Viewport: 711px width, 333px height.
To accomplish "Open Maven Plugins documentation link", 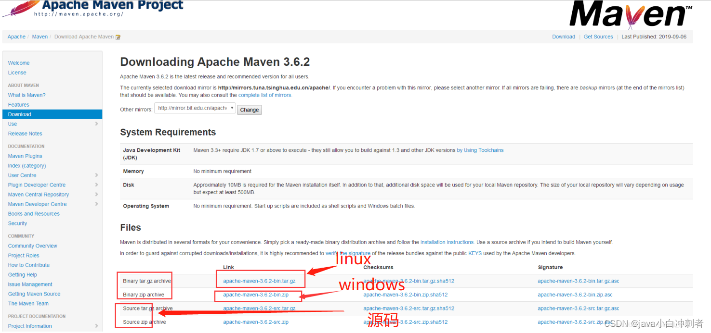I will coord(25,156).
